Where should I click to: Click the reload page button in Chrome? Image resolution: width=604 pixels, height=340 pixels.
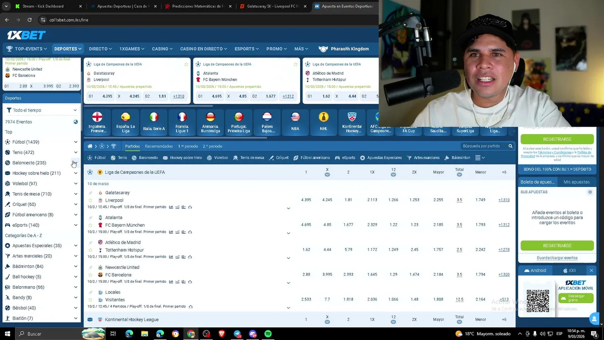[29, 20]
